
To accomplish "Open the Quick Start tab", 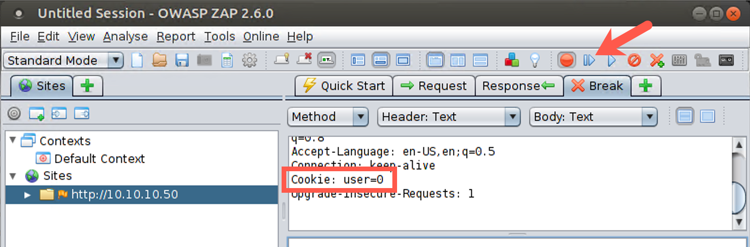I will (344, 86).
